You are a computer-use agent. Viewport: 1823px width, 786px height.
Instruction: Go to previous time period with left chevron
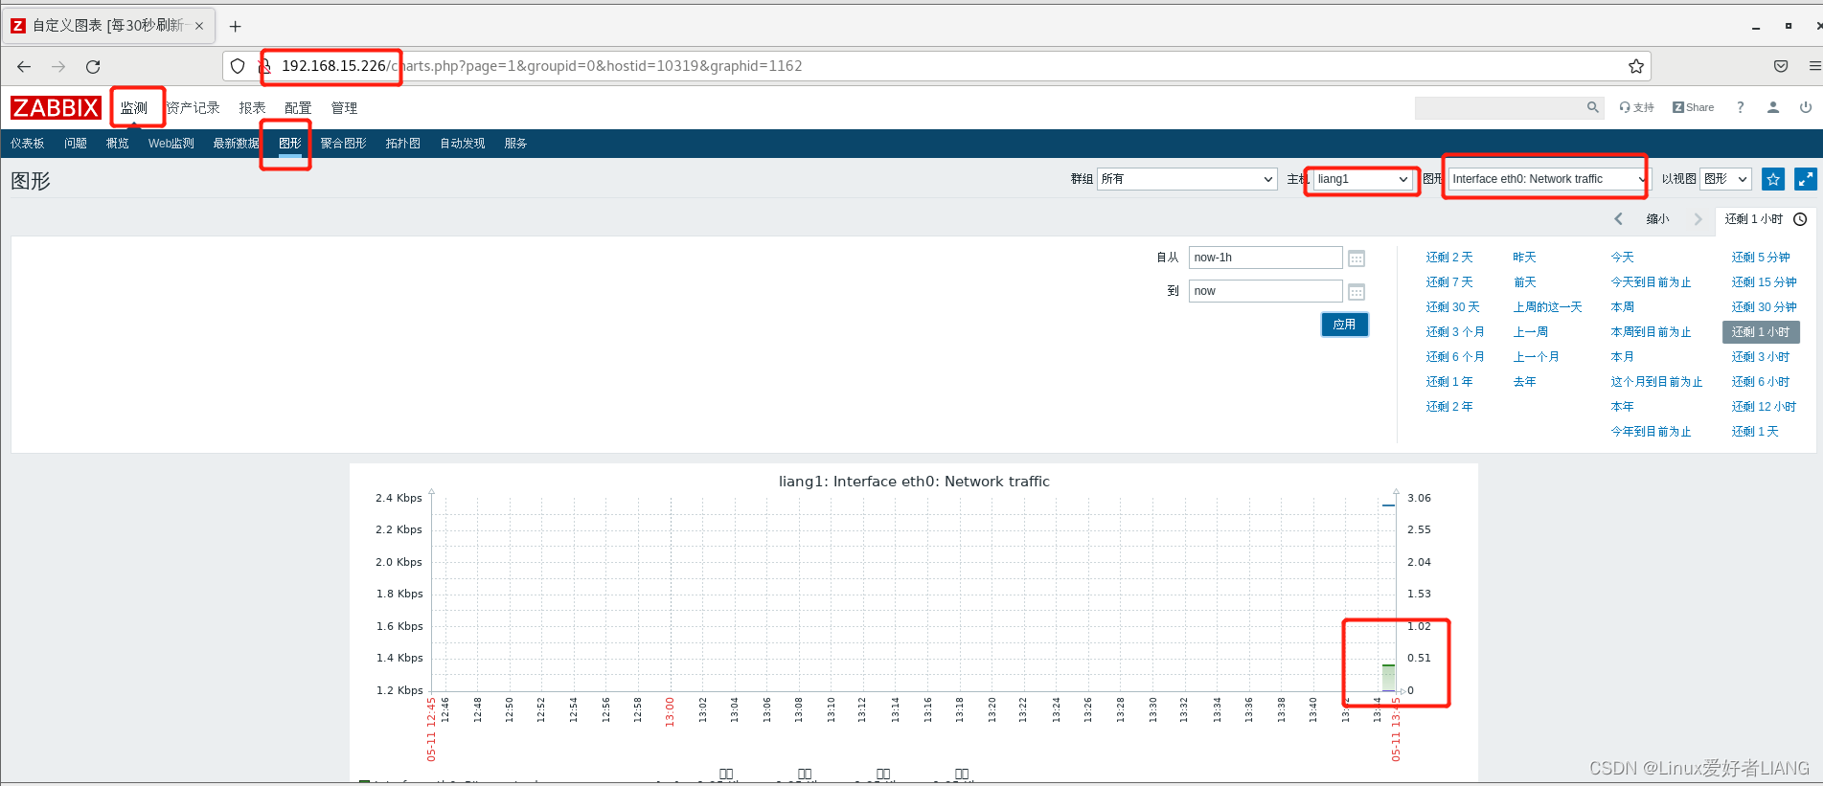pos(1619,219)
